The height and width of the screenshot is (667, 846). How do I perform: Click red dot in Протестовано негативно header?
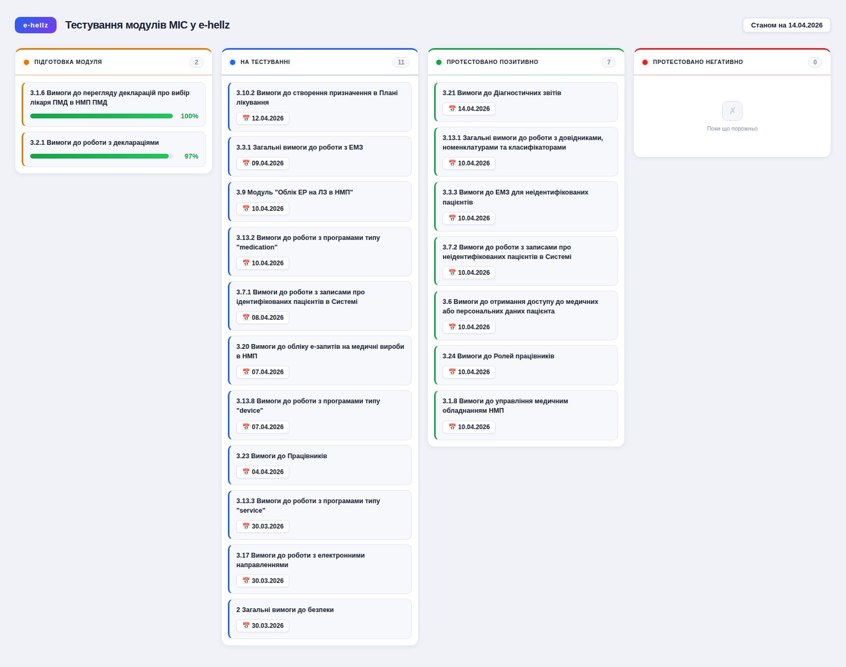coord(645,62)
